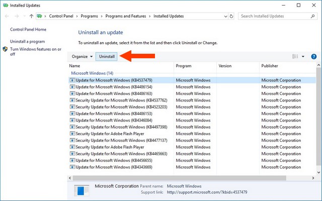This screenshot has height=201, width=322.
Task: Open recent locations dropdown next to Forward arrow
Action: point(25,16)
